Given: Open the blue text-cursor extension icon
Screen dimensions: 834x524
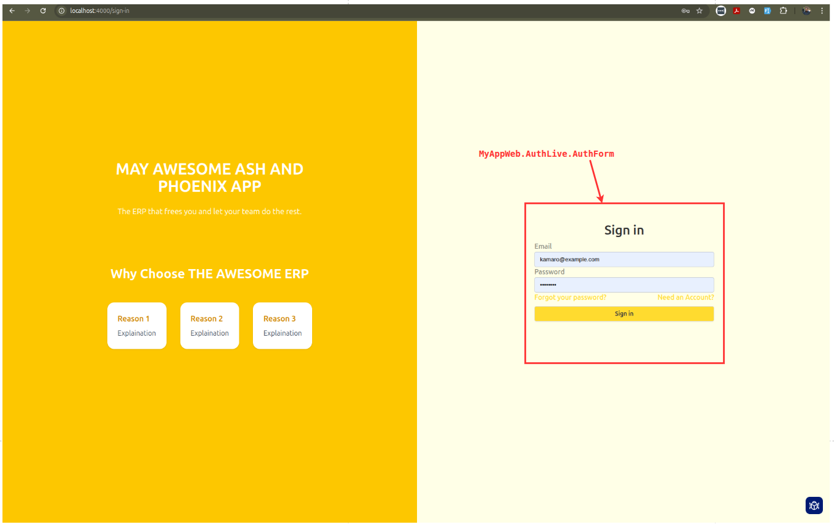Looking at the screenshot, I should coord(767,10).
